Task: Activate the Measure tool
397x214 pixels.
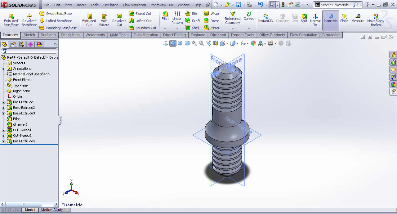Action: point(358,18)
